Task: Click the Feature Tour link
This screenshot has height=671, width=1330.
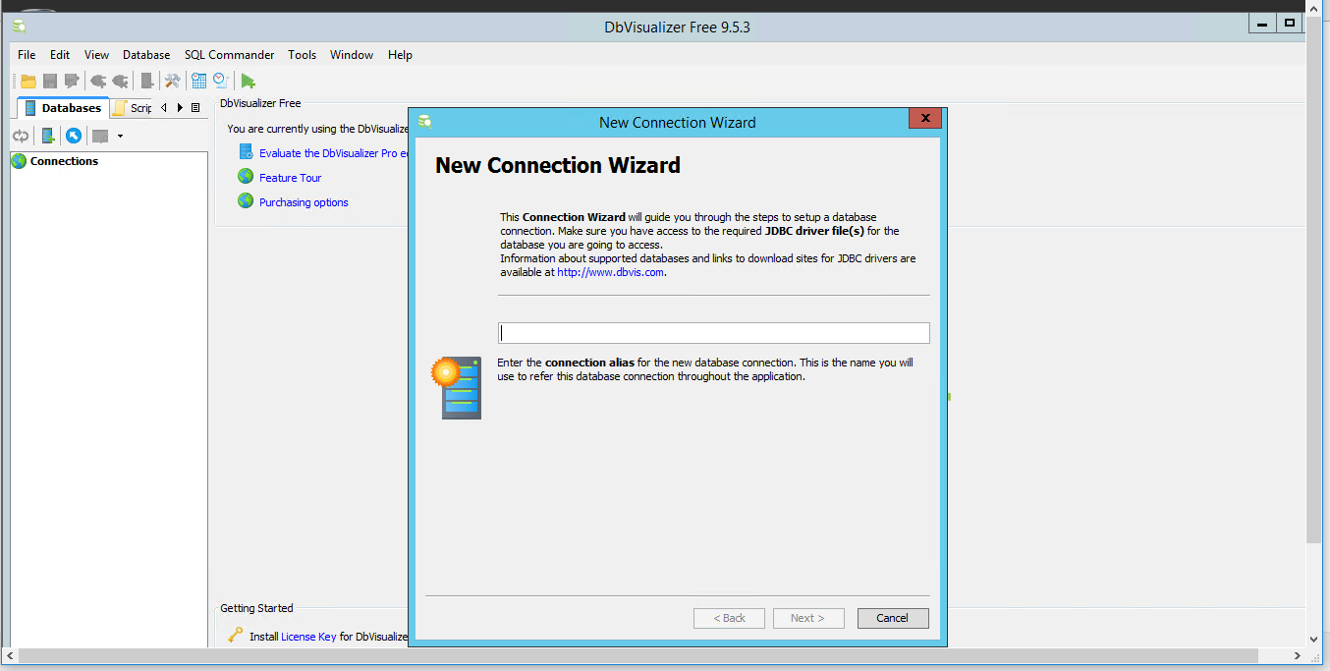Action: (x=290, y=178)
